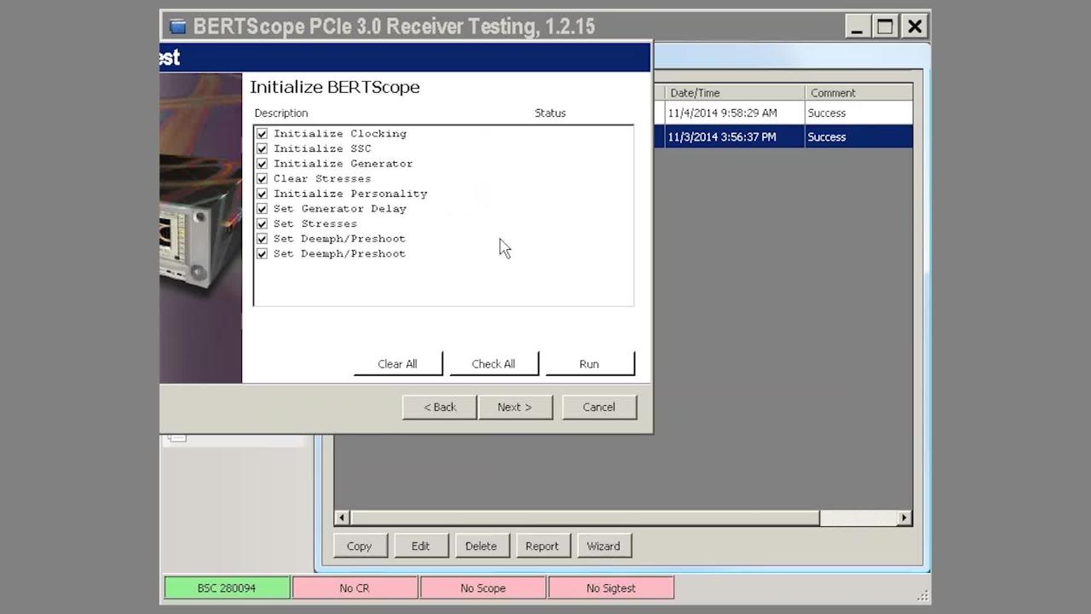The image size is (1091, 614).
Task: Click the No Scope status indicator
Action: point(483,588)
